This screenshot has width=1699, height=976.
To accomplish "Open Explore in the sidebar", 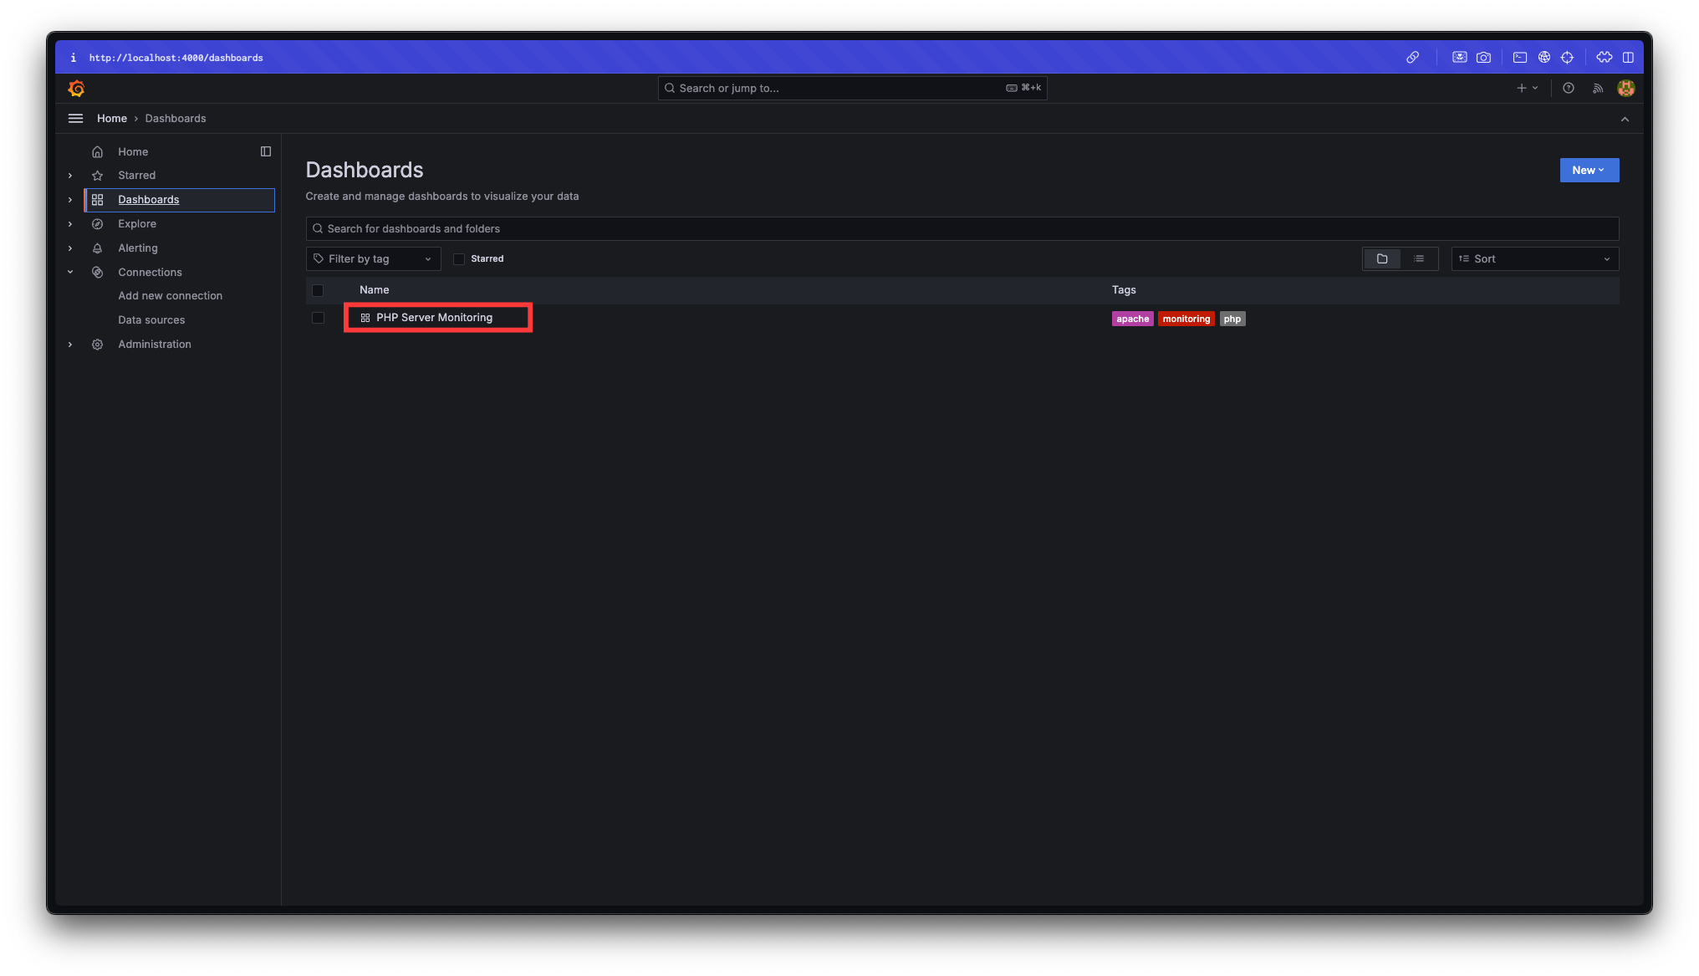I will point(137,224).
